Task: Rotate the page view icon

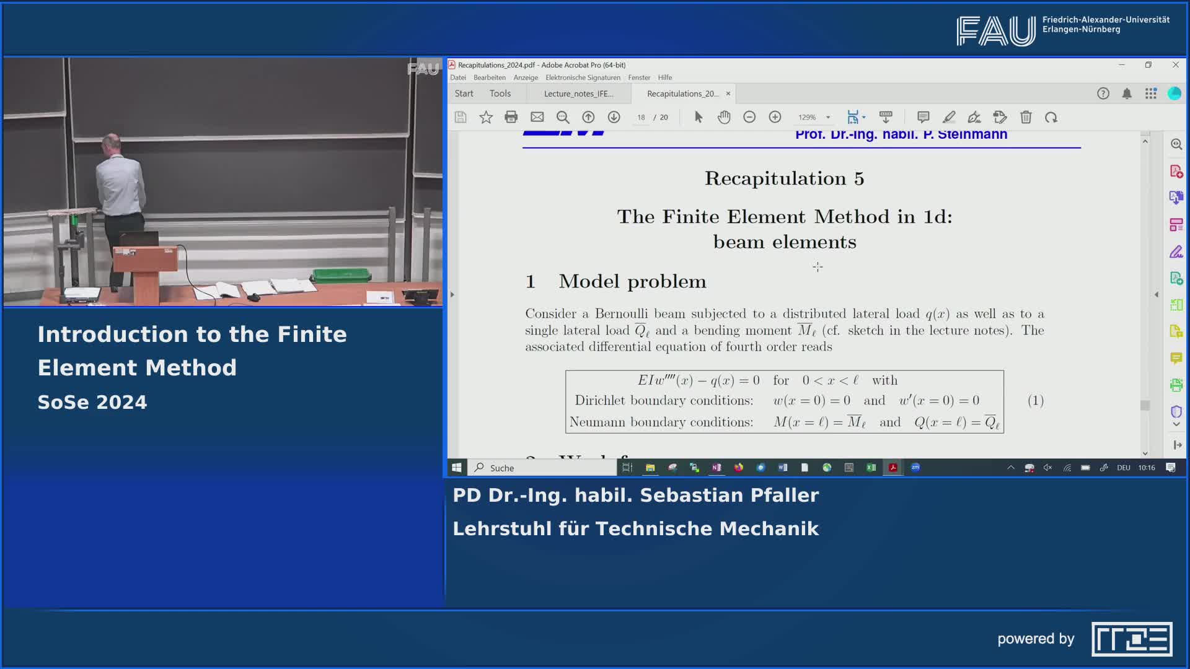Action: (1051, 117)
